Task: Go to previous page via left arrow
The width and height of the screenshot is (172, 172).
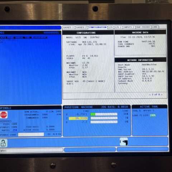Action: [x=150, y=95]
